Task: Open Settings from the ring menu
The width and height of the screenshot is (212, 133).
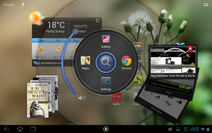Action: pyautogui.click(x=106, y=84)
